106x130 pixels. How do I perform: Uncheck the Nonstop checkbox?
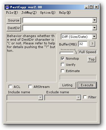(63, 58)
